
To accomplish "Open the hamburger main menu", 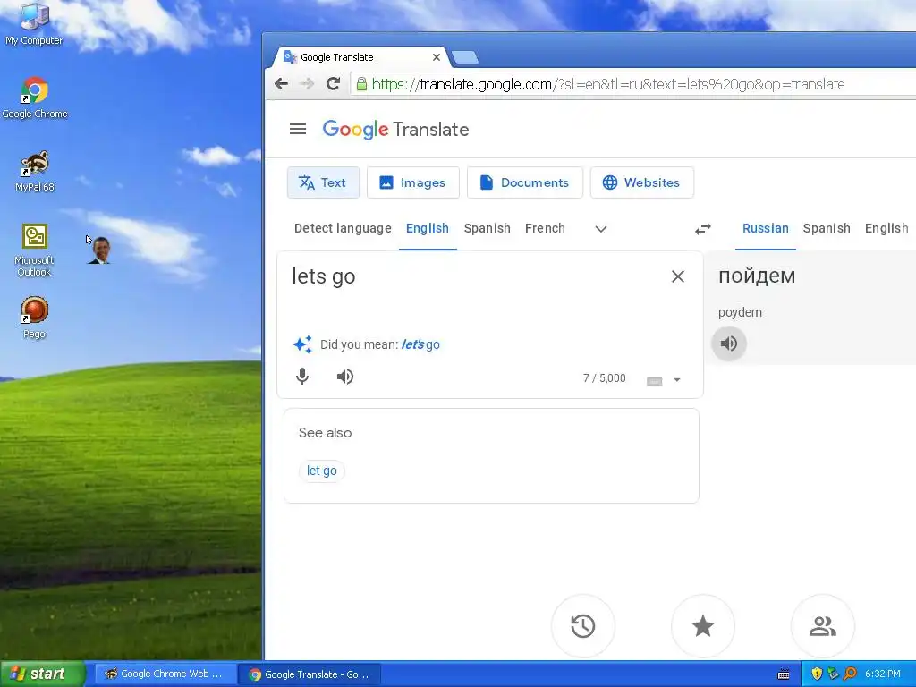I will [298, 129].
